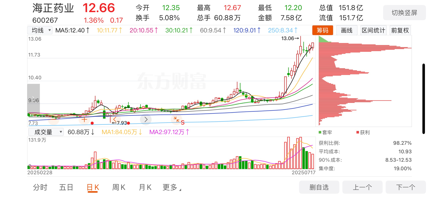
Task: Click 今开 value 12.35
Action: 171,8
